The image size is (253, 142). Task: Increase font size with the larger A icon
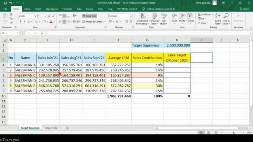49,16
